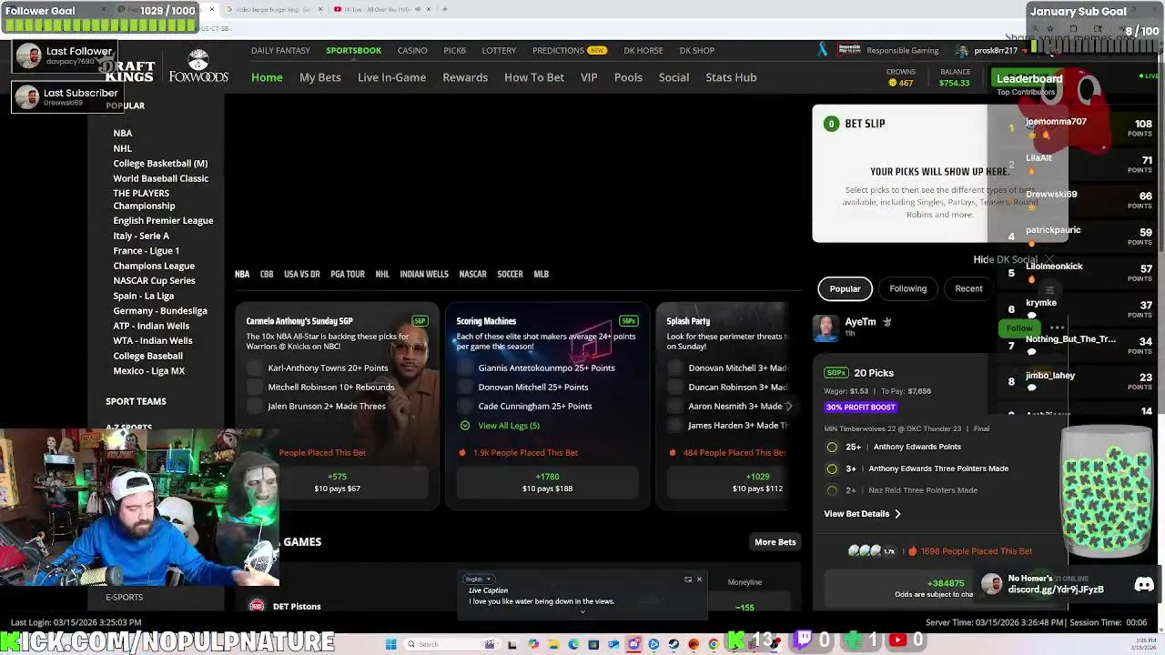1165x655 pixels.
Task: Select Duncan Robinson 3+ Made checkbox
Action: [675, 387]
